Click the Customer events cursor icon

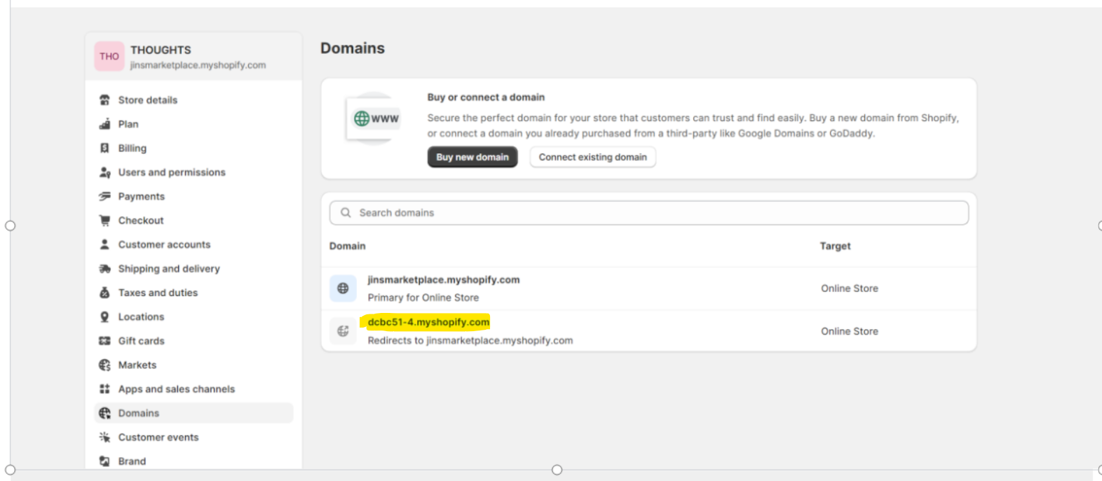(104, 438)
